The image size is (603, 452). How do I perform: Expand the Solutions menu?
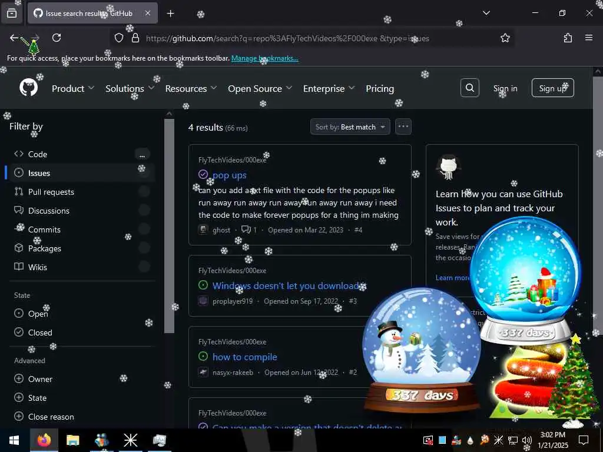(x=130, y=88)
